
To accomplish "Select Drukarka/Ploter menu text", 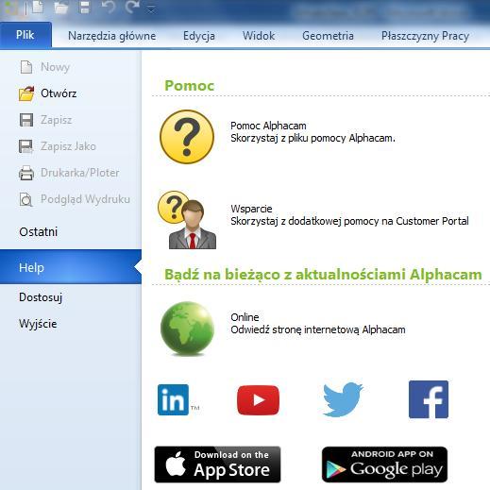I will (x=80, y=173).
